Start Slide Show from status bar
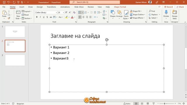 tap(154, 104)
